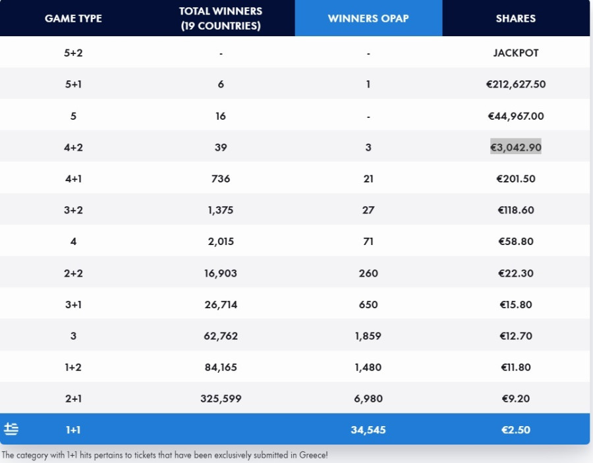This screenshot has height=463, width=593.
Task: Click the Game Type column header
Action: pos(73,18)
